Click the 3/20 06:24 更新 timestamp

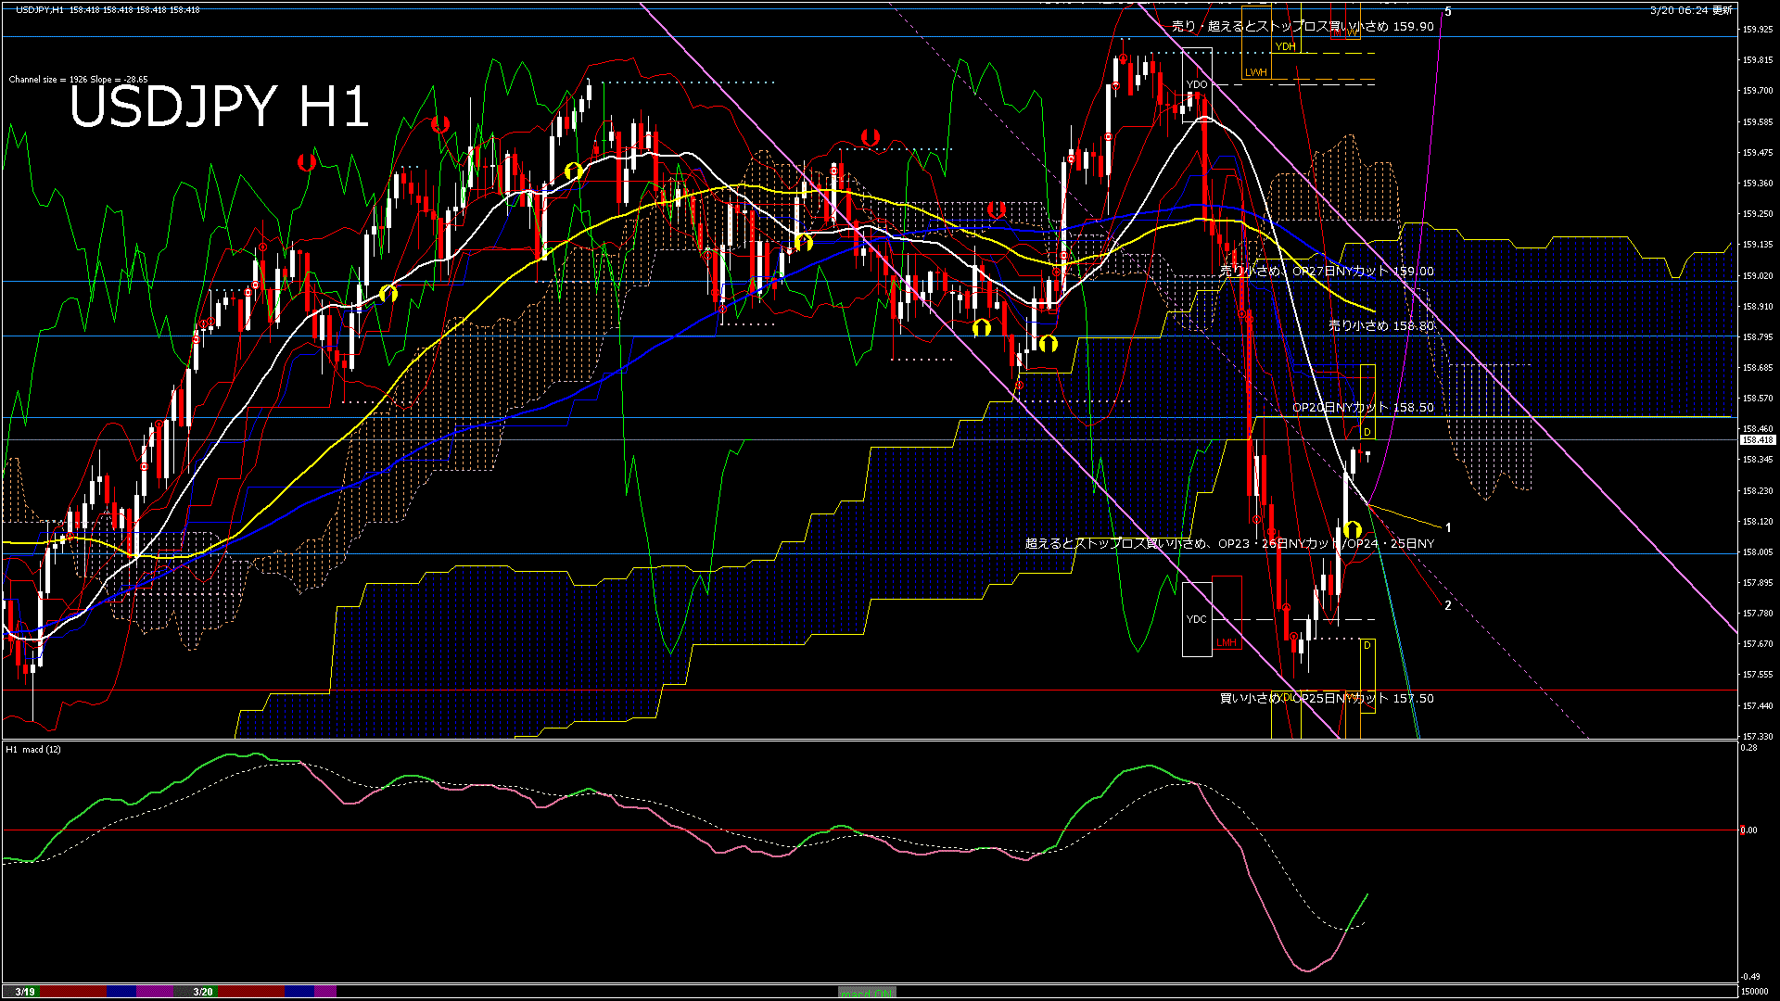(1691, 10)
